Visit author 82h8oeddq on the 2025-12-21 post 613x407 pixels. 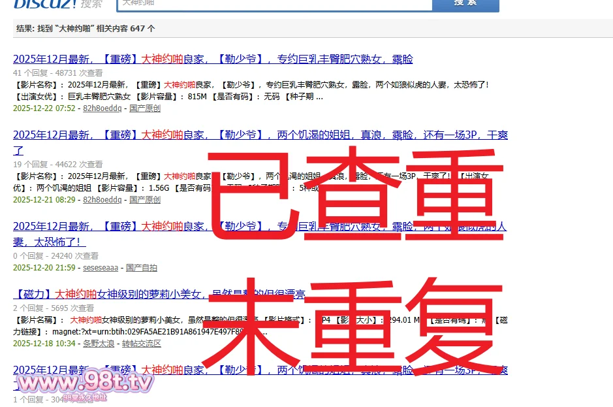coord(102,200)
